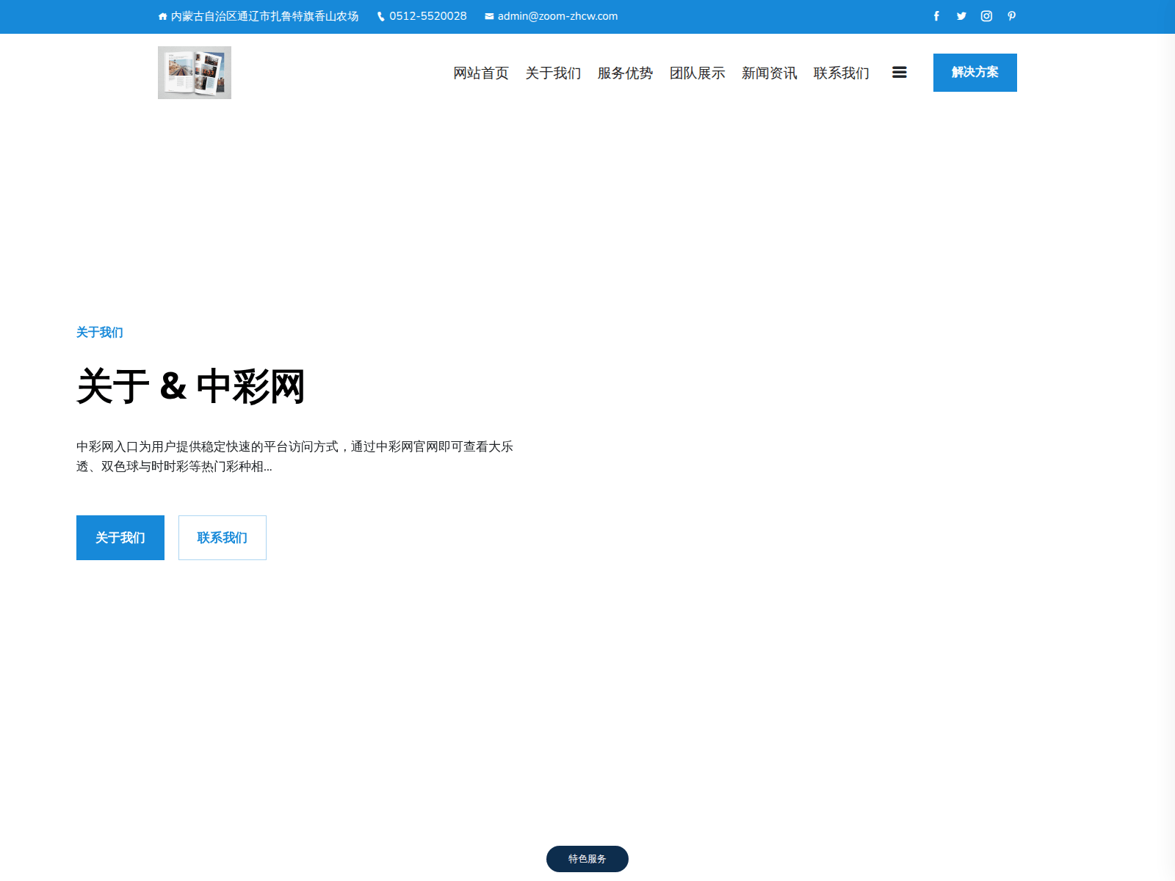
Task: Click the envelope icon beside the email address
Action: (488, 15)
